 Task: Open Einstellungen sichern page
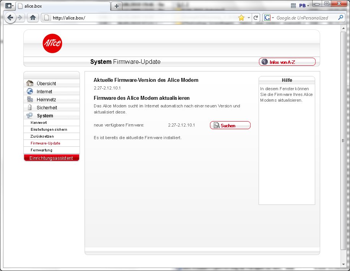pos(49,130)
